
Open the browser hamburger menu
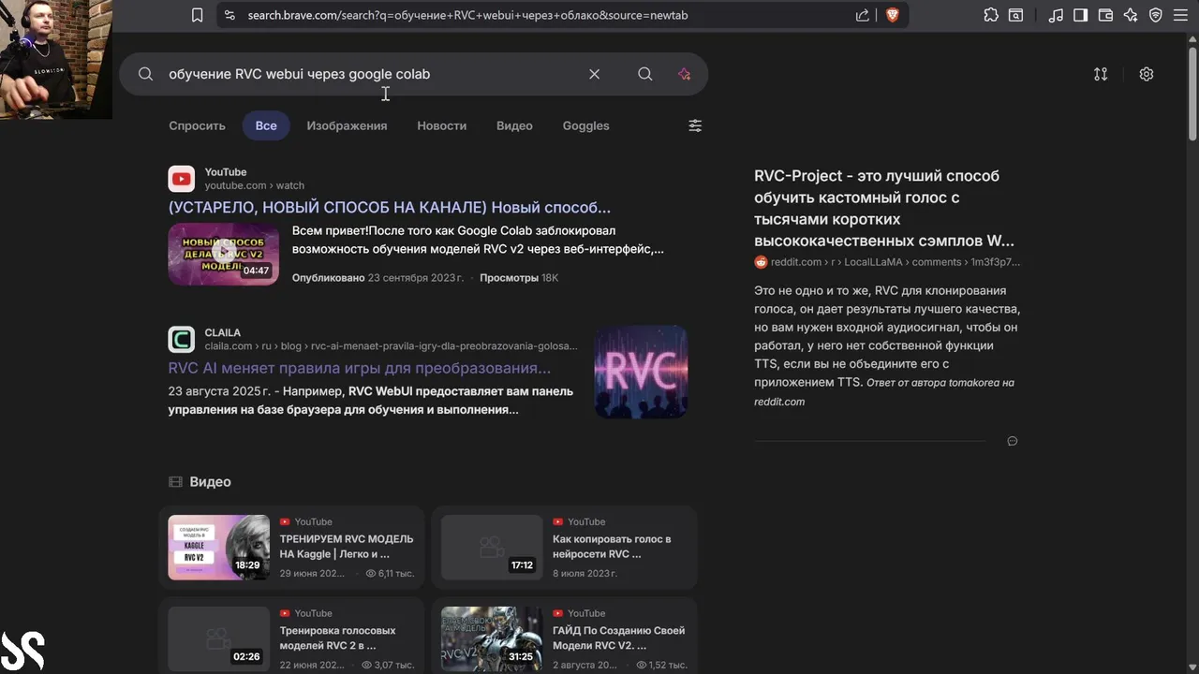coord(1180,15)
